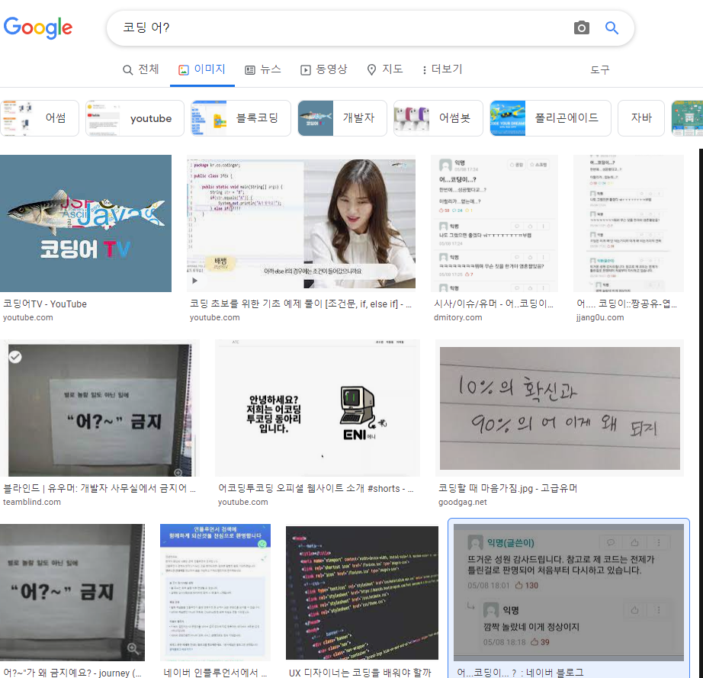Open the 동영상 tab
This screenshot has height=678, width=703.
[324, 69]
